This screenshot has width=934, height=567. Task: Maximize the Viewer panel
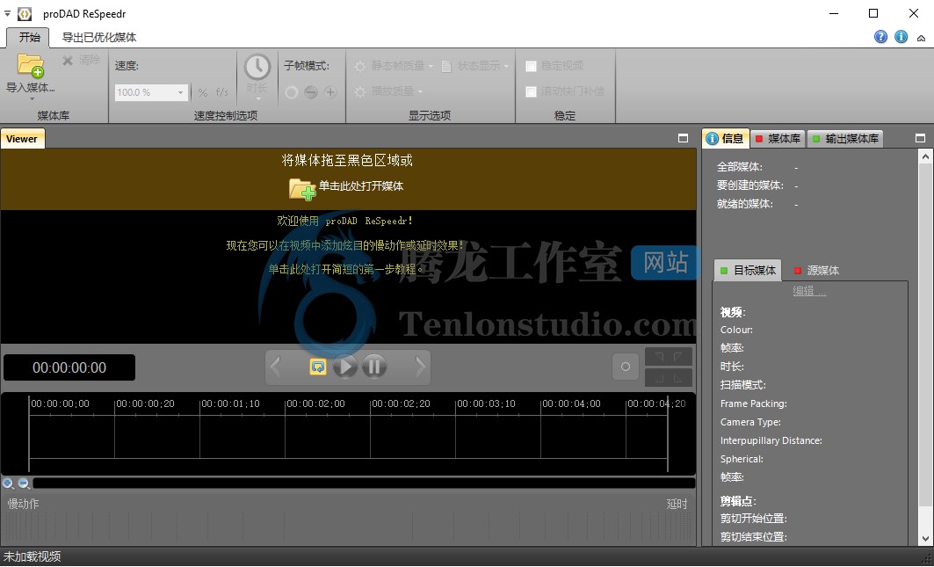pos(684,138)
